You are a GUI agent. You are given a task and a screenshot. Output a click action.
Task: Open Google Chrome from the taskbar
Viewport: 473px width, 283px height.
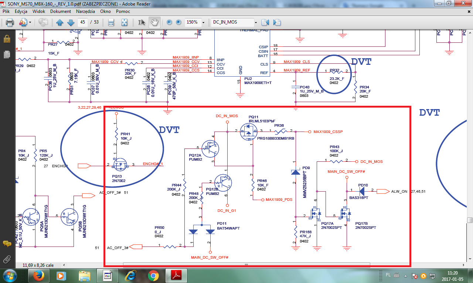[153, 275]
